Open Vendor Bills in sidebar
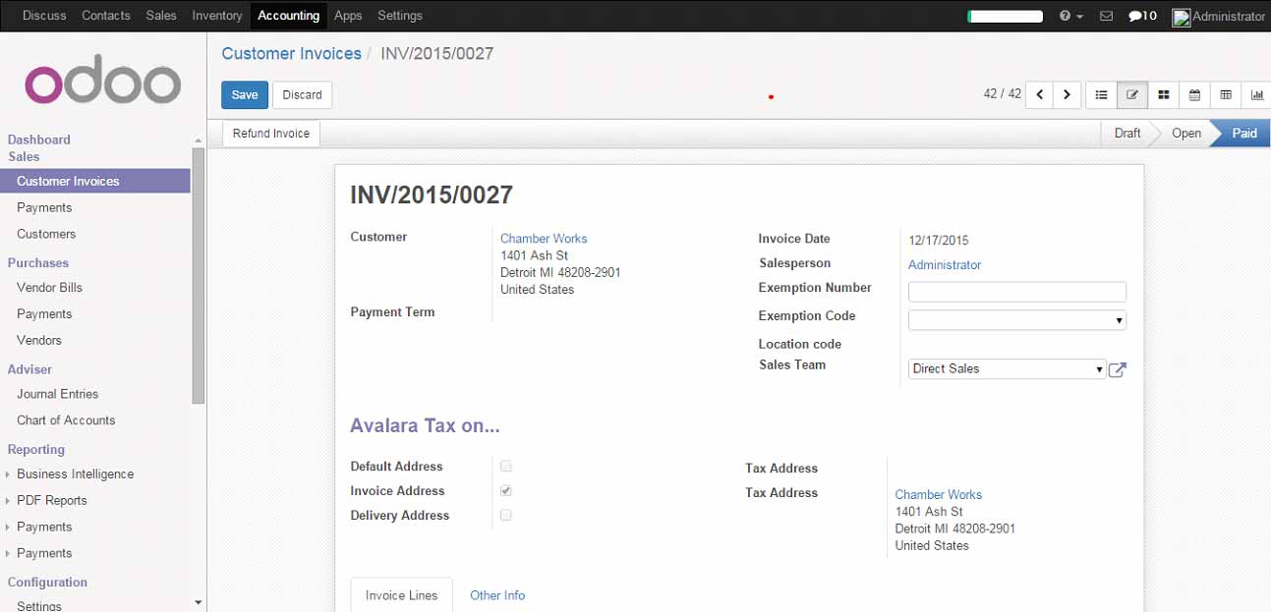Screen dimensions: 1271x612 (x=49, y=288)
